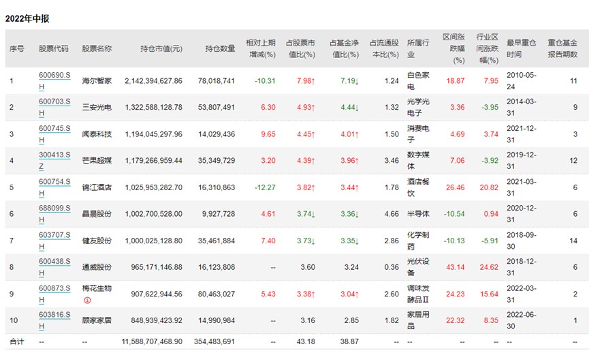Click the 所属行业 column header
589x353 pixels.
418,48
